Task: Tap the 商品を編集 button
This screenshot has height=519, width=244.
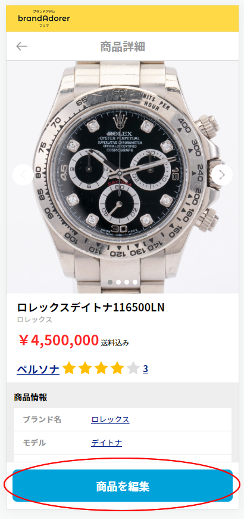Action: tap(123, 486)
